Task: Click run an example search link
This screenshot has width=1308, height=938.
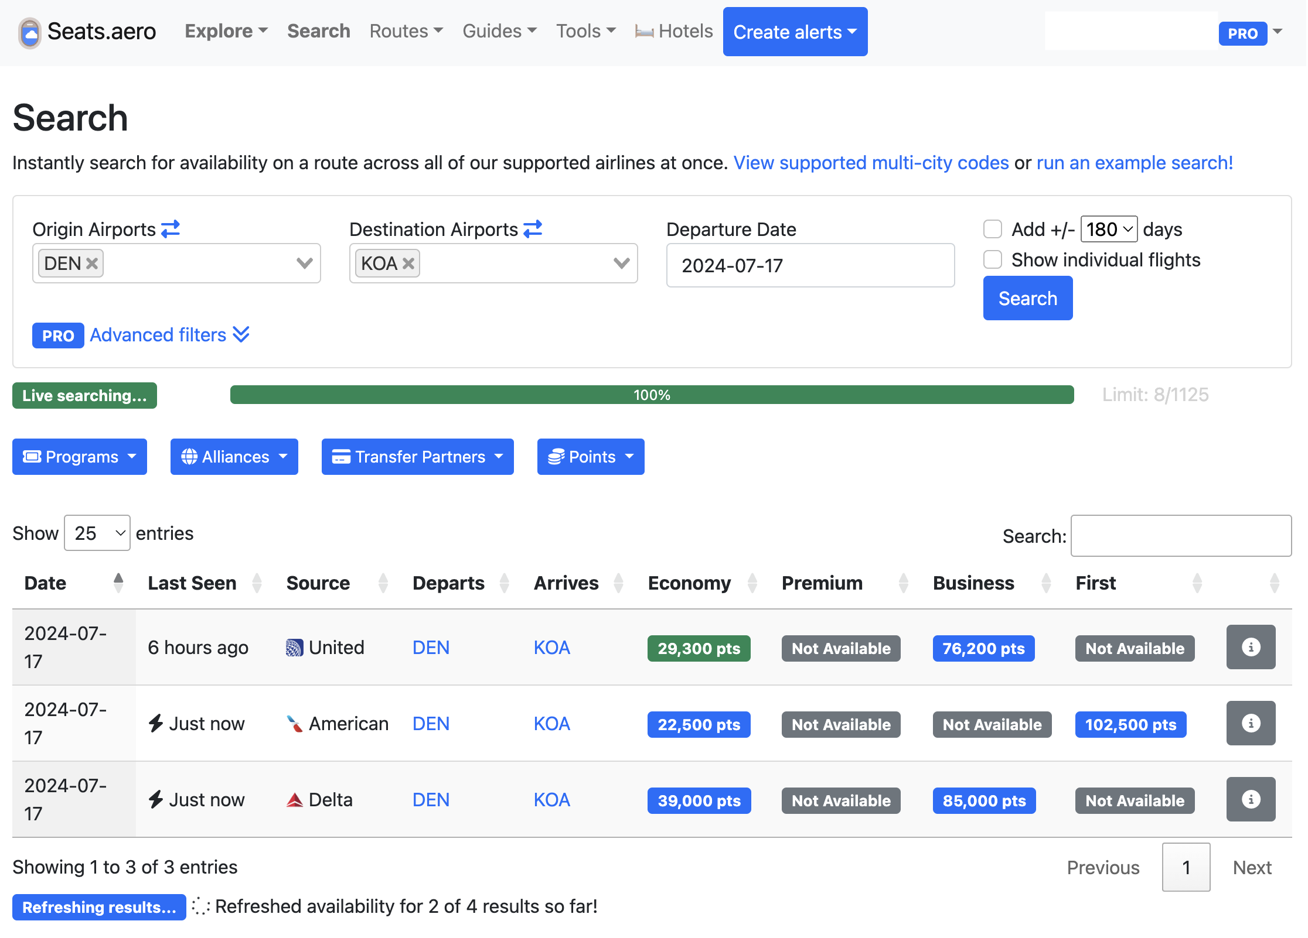Action: [x=1135, y=163]
